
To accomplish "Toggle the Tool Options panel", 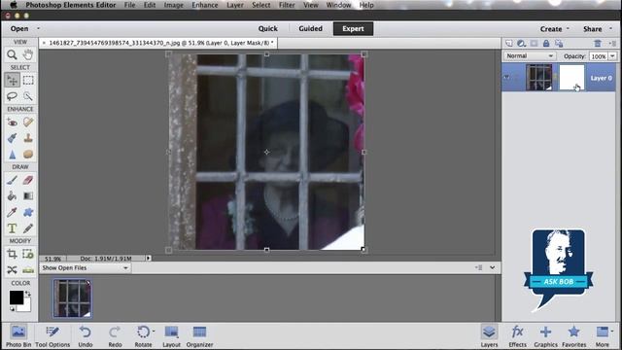I will coord(52,336).
